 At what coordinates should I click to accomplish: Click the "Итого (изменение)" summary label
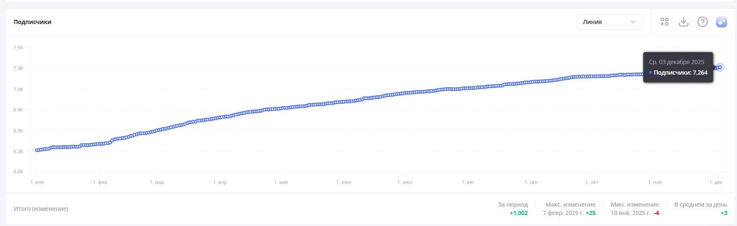pyautogui.click(x=41, y=209)
